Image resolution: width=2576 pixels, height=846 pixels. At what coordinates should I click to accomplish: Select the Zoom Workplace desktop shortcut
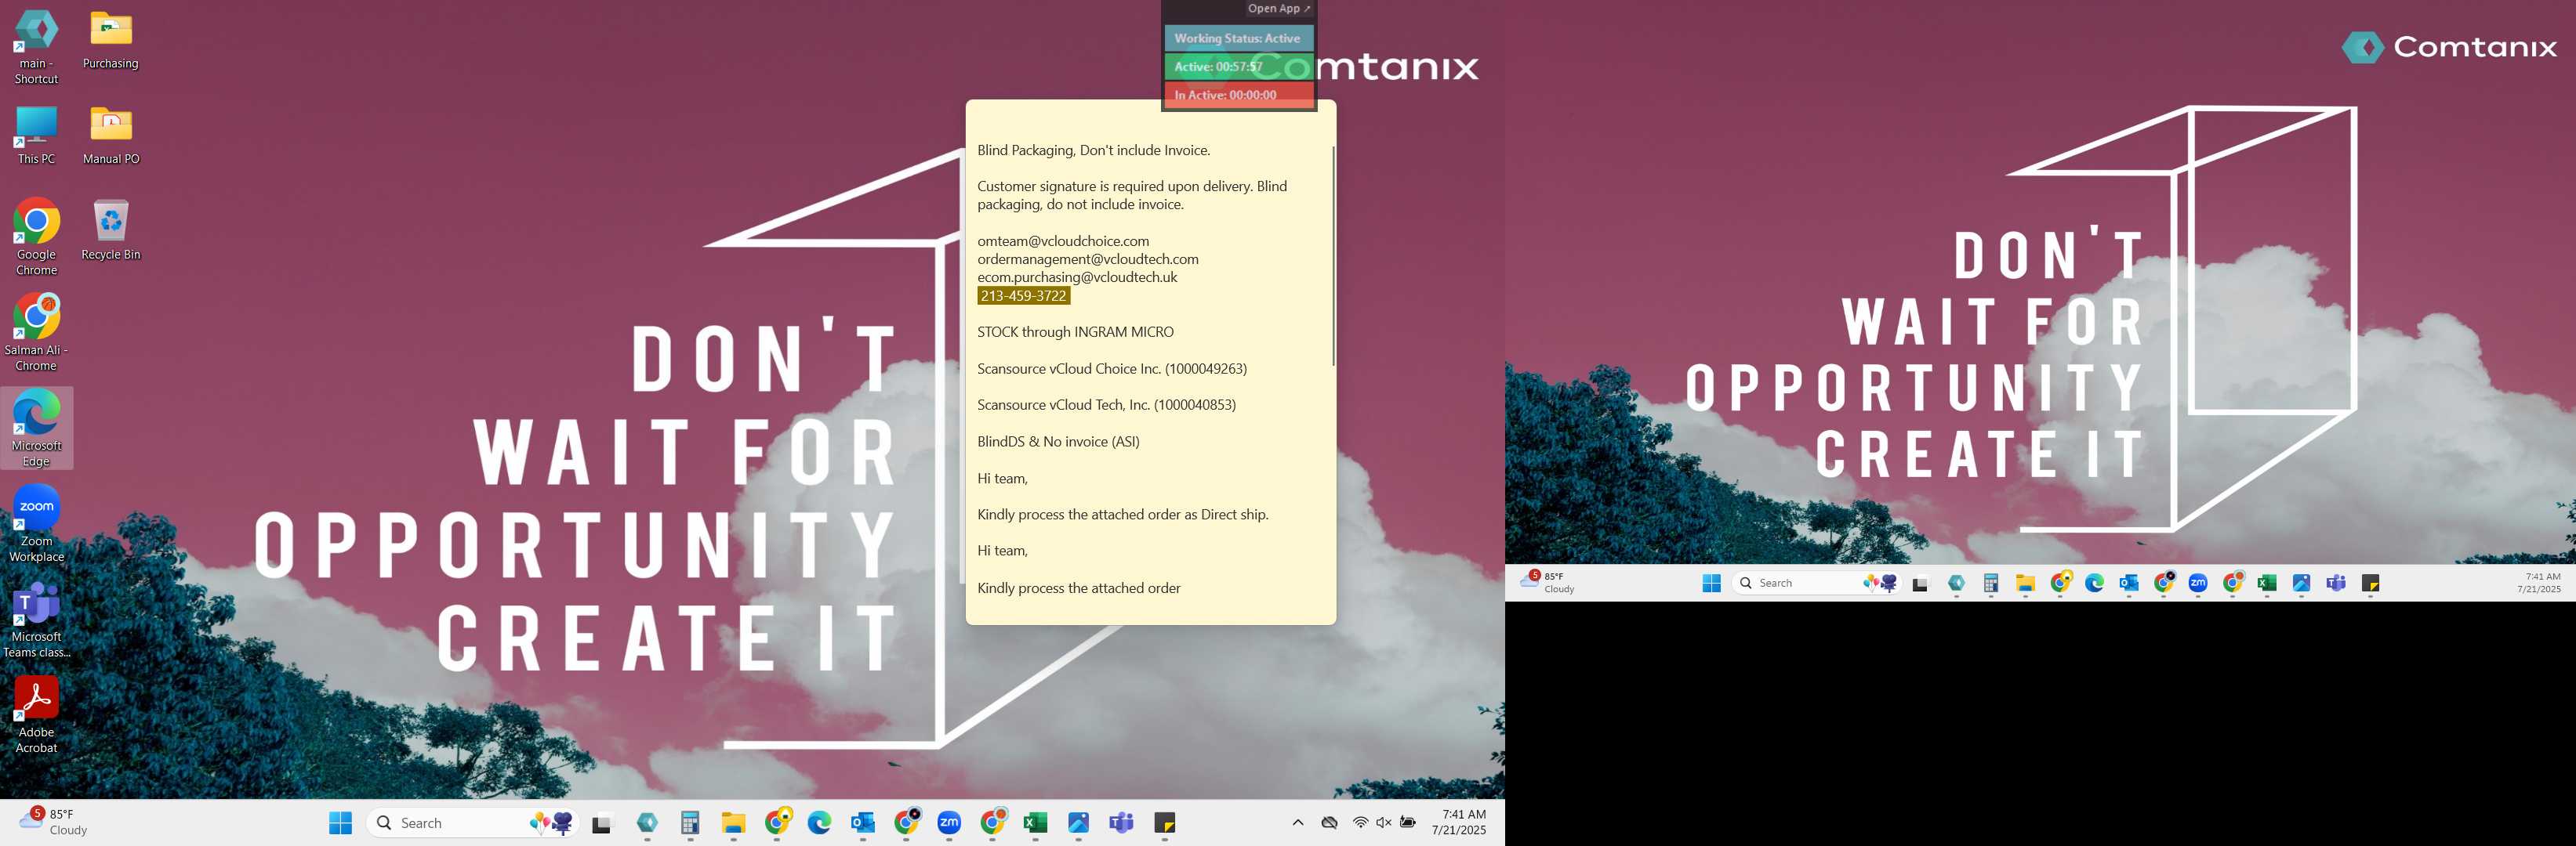(x=36, y=523)
